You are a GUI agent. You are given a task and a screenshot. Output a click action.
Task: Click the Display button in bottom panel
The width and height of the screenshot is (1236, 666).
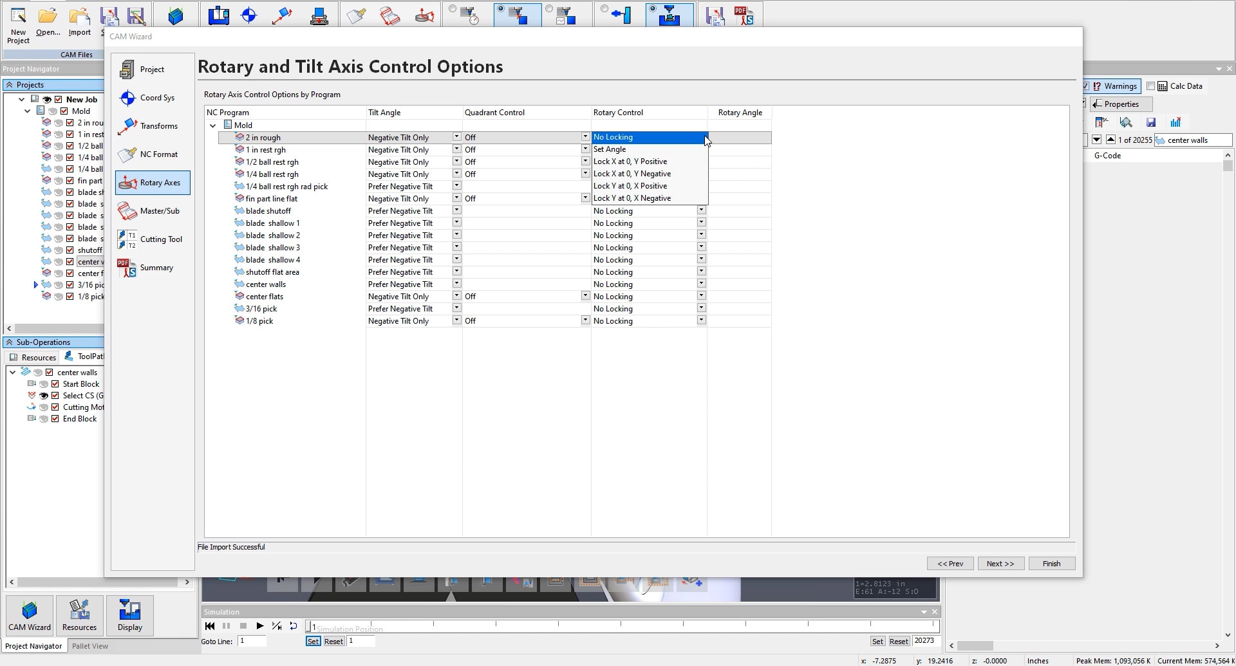[129, 615]
